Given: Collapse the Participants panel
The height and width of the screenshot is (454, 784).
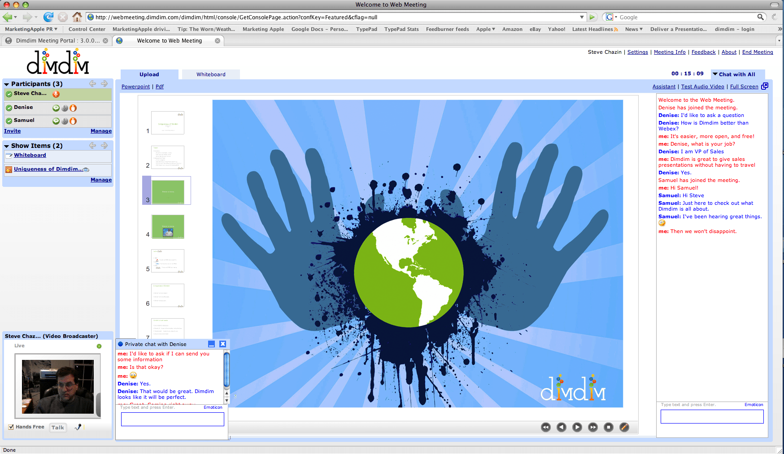Looking at the screenshot, I should click(6, 84).
